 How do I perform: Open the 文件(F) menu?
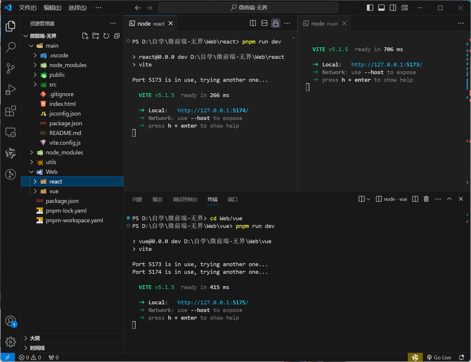coord(28,8)
